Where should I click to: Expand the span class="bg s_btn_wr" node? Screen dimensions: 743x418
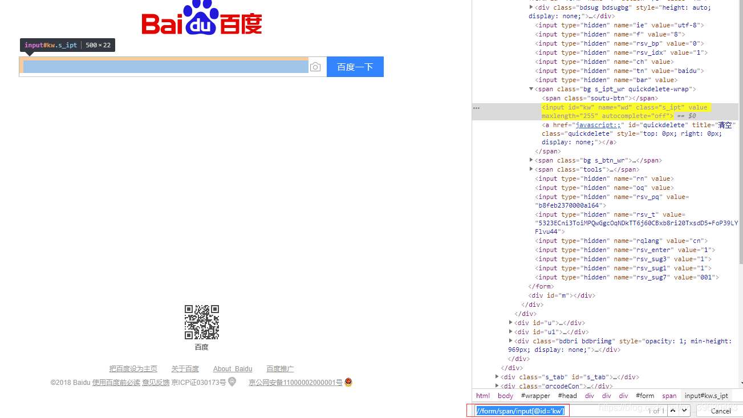[x=531, y=160]
